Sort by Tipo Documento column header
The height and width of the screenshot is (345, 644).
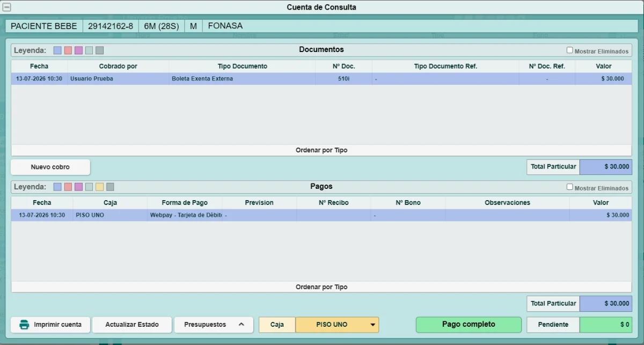tap(242, 67)
